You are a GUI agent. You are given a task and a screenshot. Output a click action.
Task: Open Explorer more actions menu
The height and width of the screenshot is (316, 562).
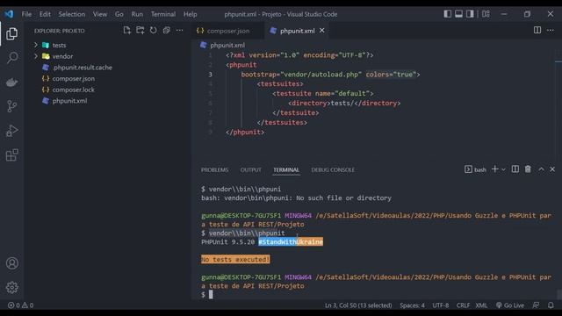pyautogui.click(x=179, y=31)
